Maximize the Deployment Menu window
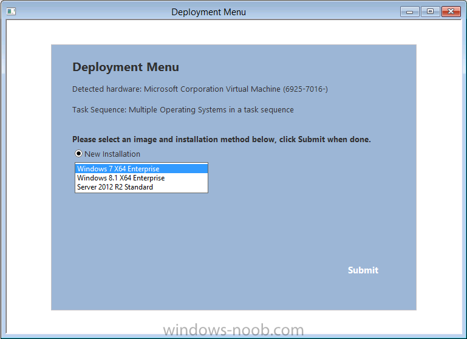The width and height of the screenshot is (467, 339). (x=430, y=12)
